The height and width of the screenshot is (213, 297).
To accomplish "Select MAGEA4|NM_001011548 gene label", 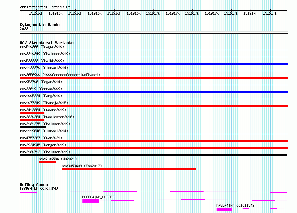I will pyautogui.click(x=39, y=189).
